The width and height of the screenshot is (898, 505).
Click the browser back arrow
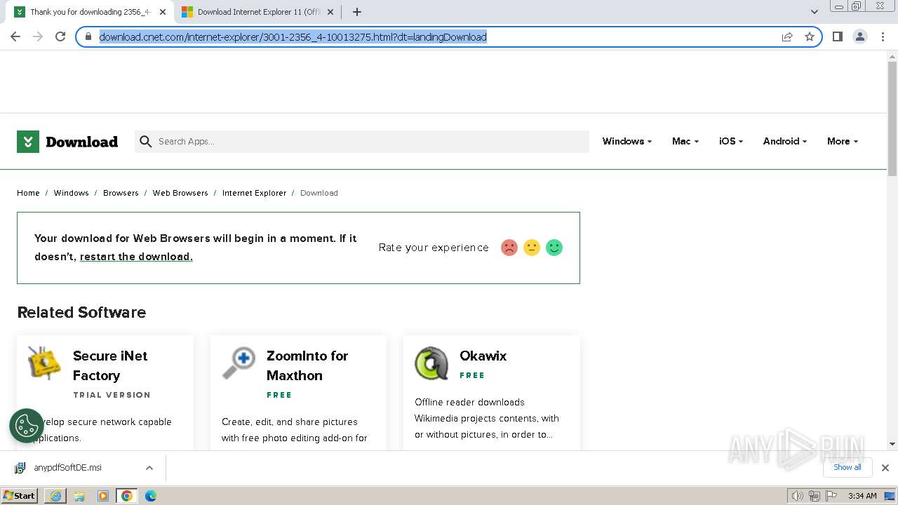click(x=15, y=36)
